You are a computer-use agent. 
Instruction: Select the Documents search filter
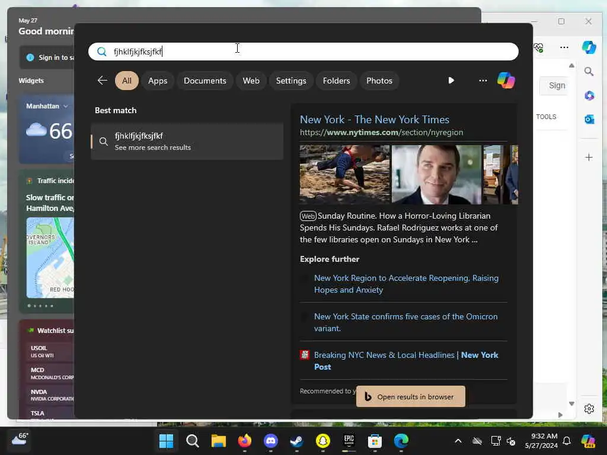(x=205, y=81)
